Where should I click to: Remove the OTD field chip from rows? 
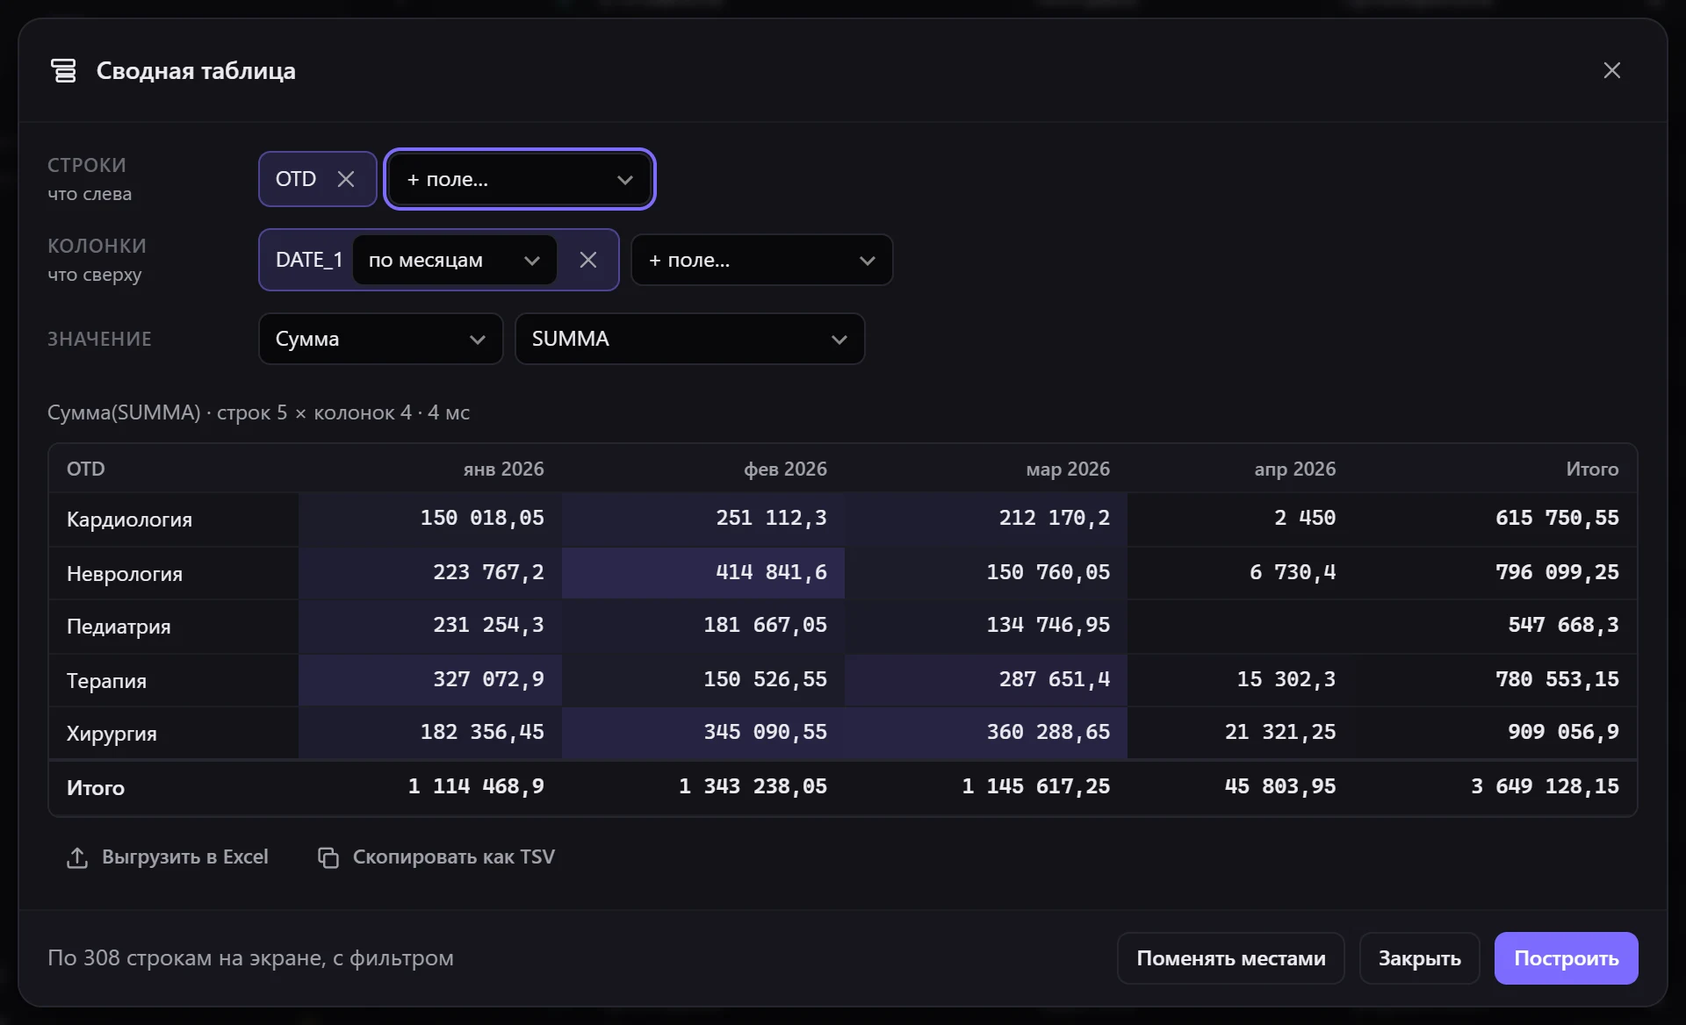(x=346, y=179)
